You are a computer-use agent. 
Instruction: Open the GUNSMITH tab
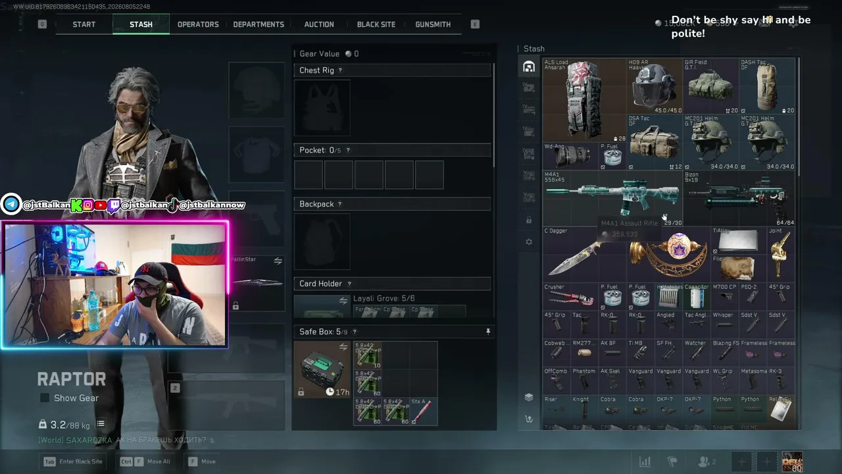[x=433, y=24]
